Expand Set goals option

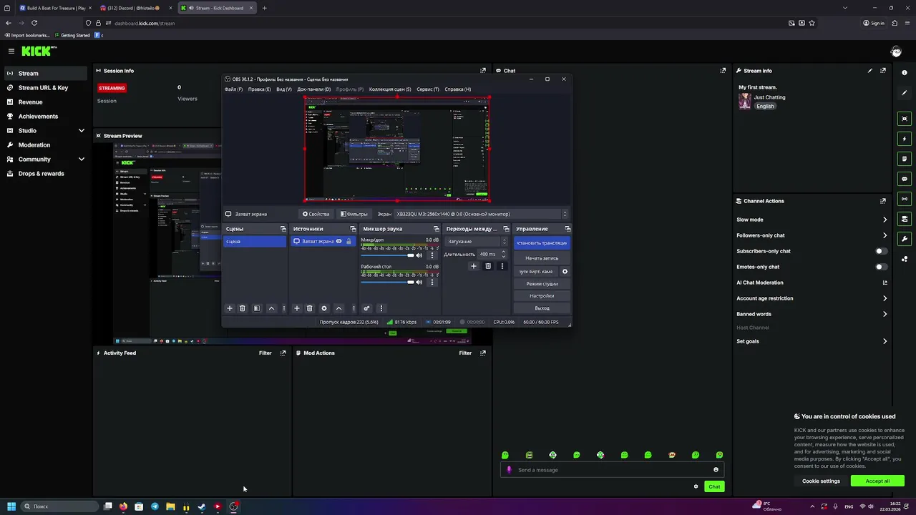(885, 341)
